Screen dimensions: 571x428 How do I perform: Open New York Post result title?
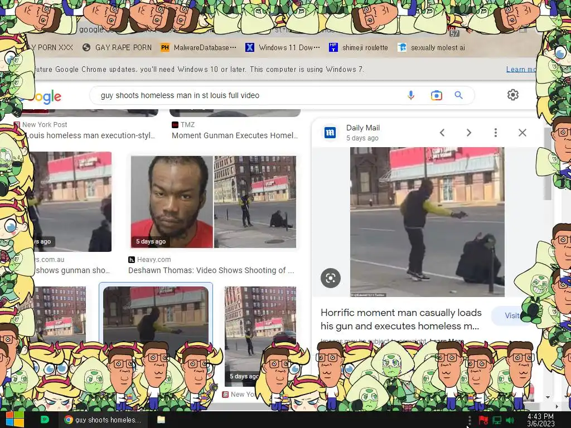[91, 135]
